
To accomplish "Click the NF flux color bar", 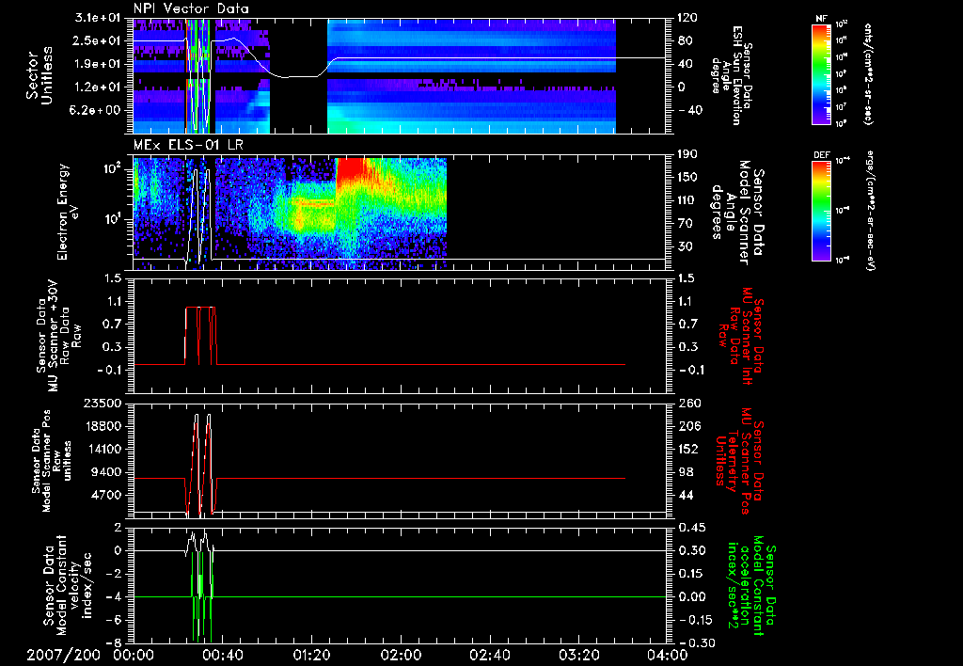I will coord(822,73).
